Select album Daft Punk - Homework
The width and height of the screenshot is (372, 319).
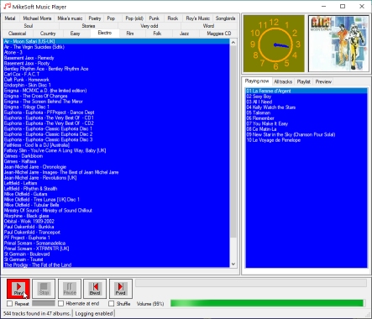(x=116, y=80)
